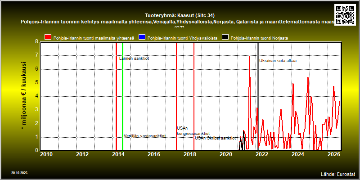The height and width of the screenshot is (180, 360).
Task: Click the y-axis value 5
Action: pos(36,83)
